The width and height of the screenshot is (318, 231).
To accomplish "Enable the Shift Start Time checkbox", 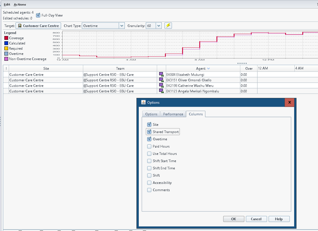I will tap(149, 161).
